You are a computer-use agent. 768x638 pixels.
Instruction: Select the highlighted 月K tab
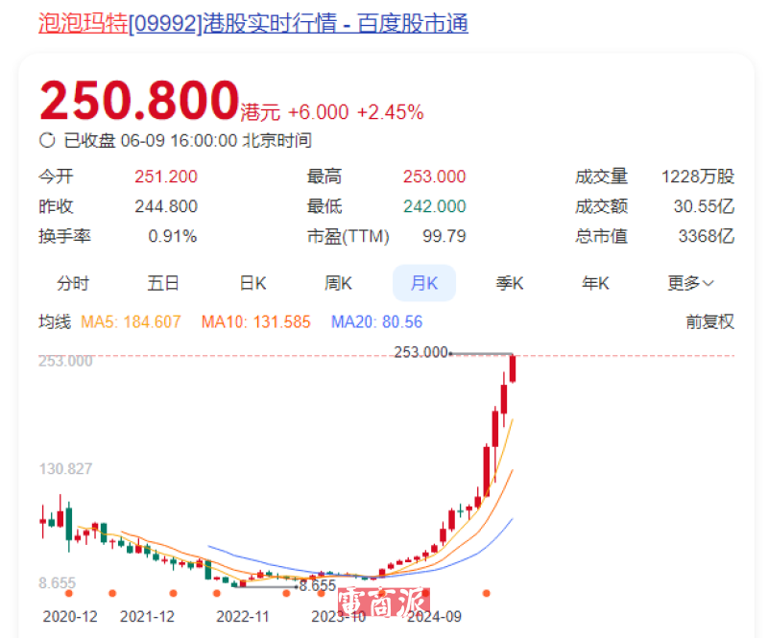424,283
